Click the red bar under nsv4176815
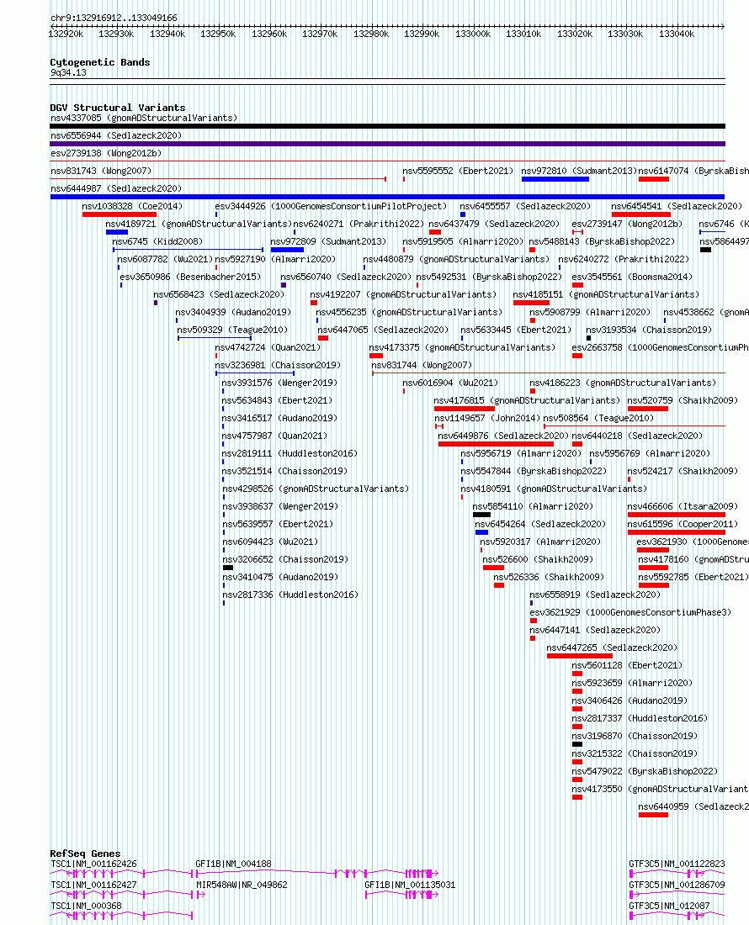The height and width of the screenshot is (925, 749). [x=465, y=408]
